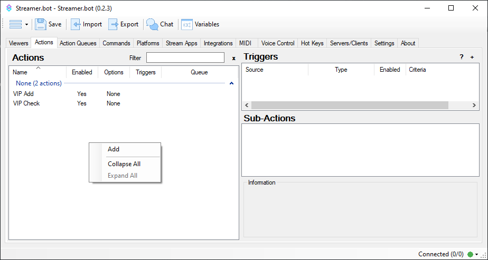Open triggers help question mark
The image size is (488, 260).
[462, 57]
